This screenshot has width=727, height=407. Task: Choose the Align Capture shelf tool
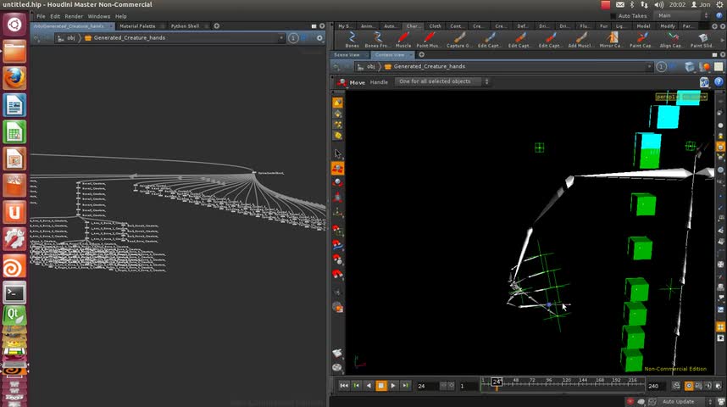coord(670,39)
